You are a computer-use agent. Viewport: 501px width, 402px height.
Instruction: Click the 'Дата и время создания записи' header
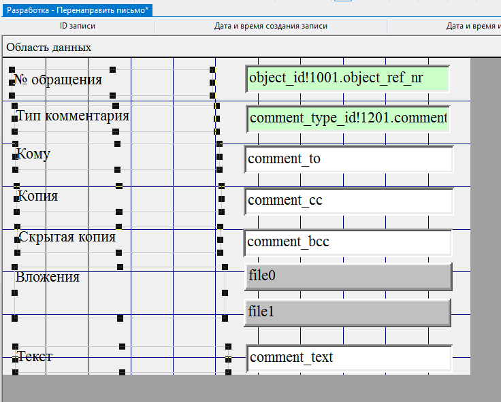271,27
